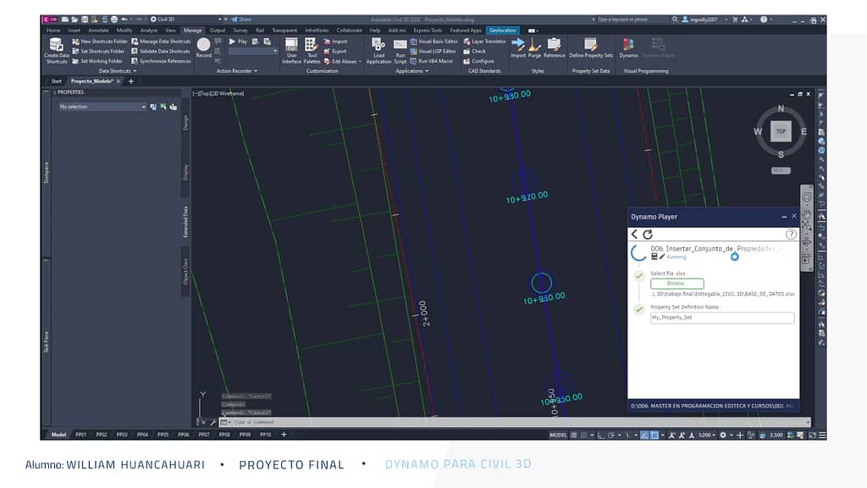Open the Geolocation ribbon tab
Viewport: 867px width, 488px height.
(503, 30)
